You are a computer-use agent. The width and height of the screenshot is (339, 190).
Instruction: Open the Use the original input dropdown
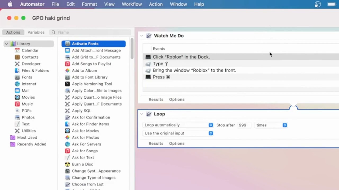click(x=178, y=133)
